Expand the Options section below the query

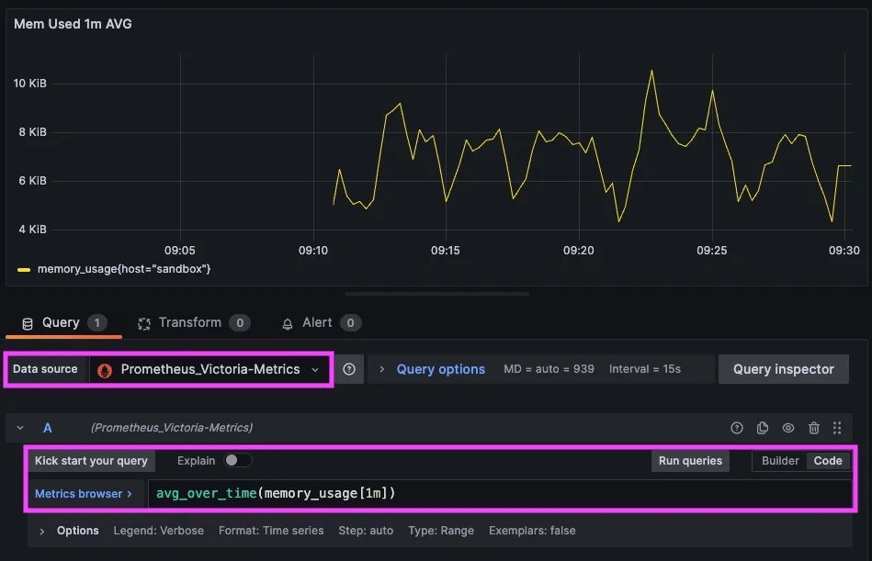point(69,531)
